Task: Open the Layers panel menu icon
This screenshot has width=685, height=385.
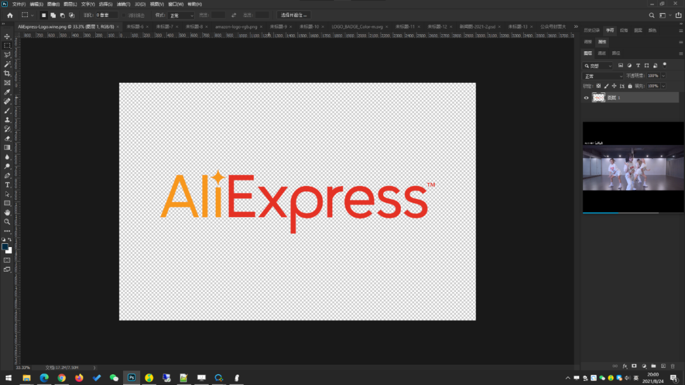Action: tap(681, 53)
